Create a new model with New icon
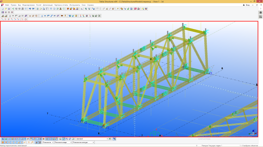Viewport: 263px width, 147px height. [2, 9]
